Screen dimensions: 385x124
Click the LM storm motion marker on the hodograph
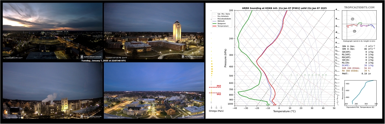(x=352, y=19)
